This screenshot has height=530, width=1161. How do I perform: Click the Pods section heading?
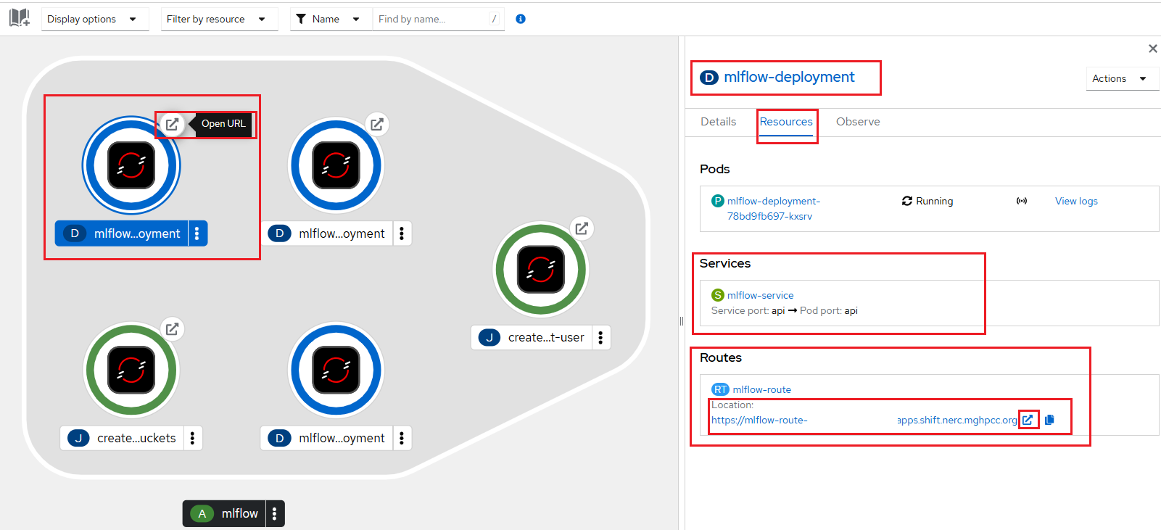click(x=714, y=169)
